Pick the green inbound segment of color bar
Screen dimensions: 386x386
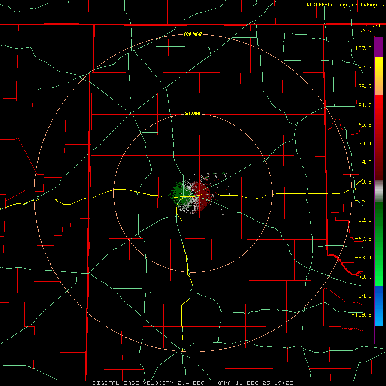379,244
